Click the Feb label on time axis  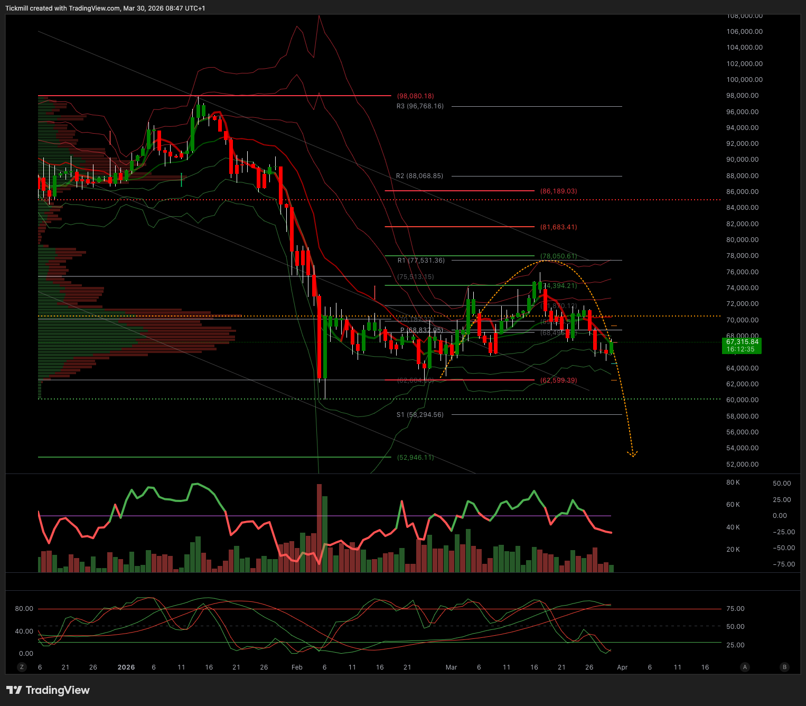[297, 667]
